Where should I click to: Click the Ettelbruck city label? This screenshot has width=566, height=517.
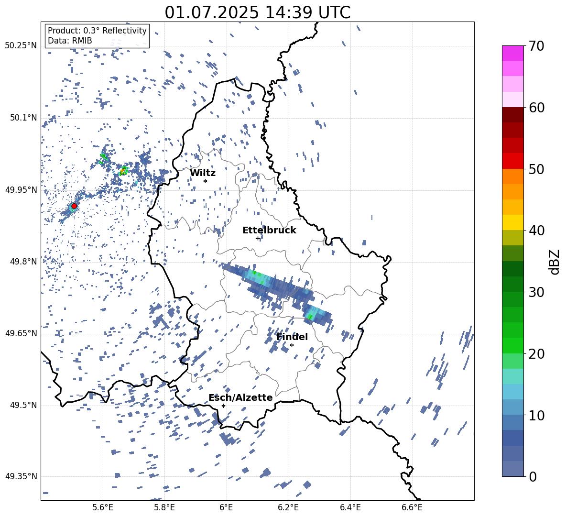[x=269, y=231]
